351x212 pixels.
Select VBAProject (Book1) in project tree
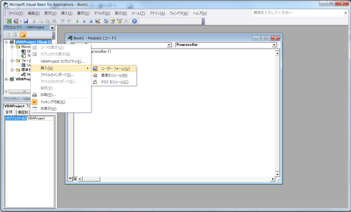click(x=33, y=42)
